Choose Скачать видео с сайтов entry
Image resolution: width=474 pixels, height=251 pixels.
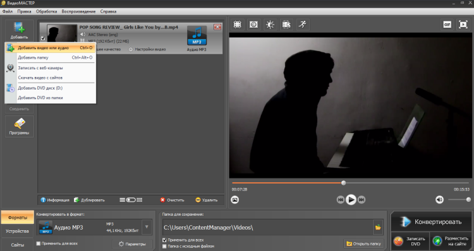[x=51, y=78]
